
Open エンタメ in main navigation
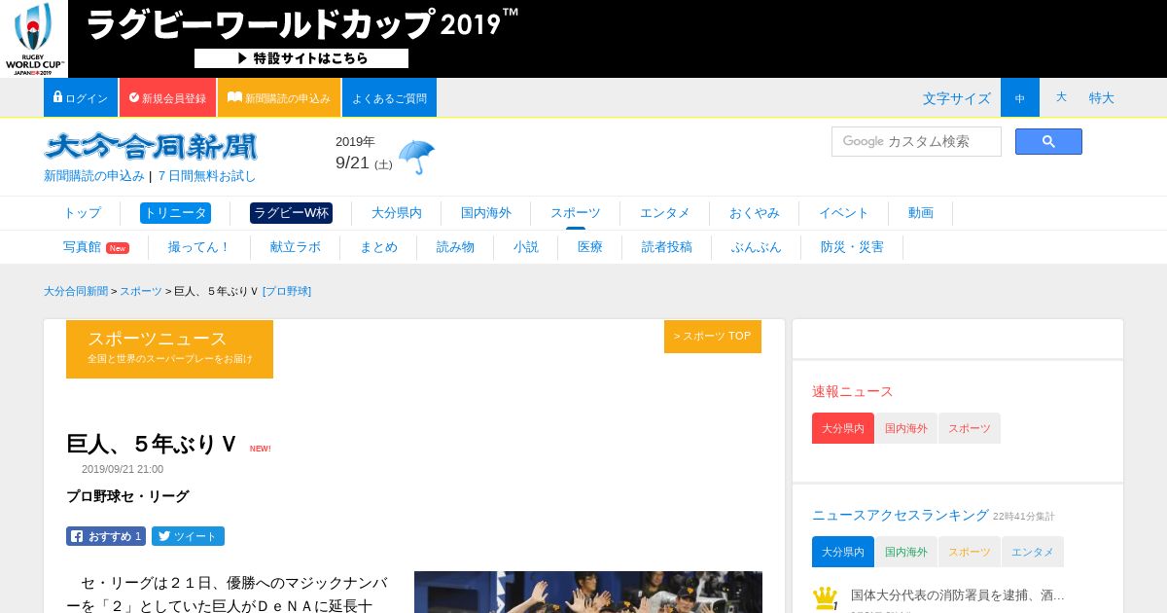[x=665, y=213]
